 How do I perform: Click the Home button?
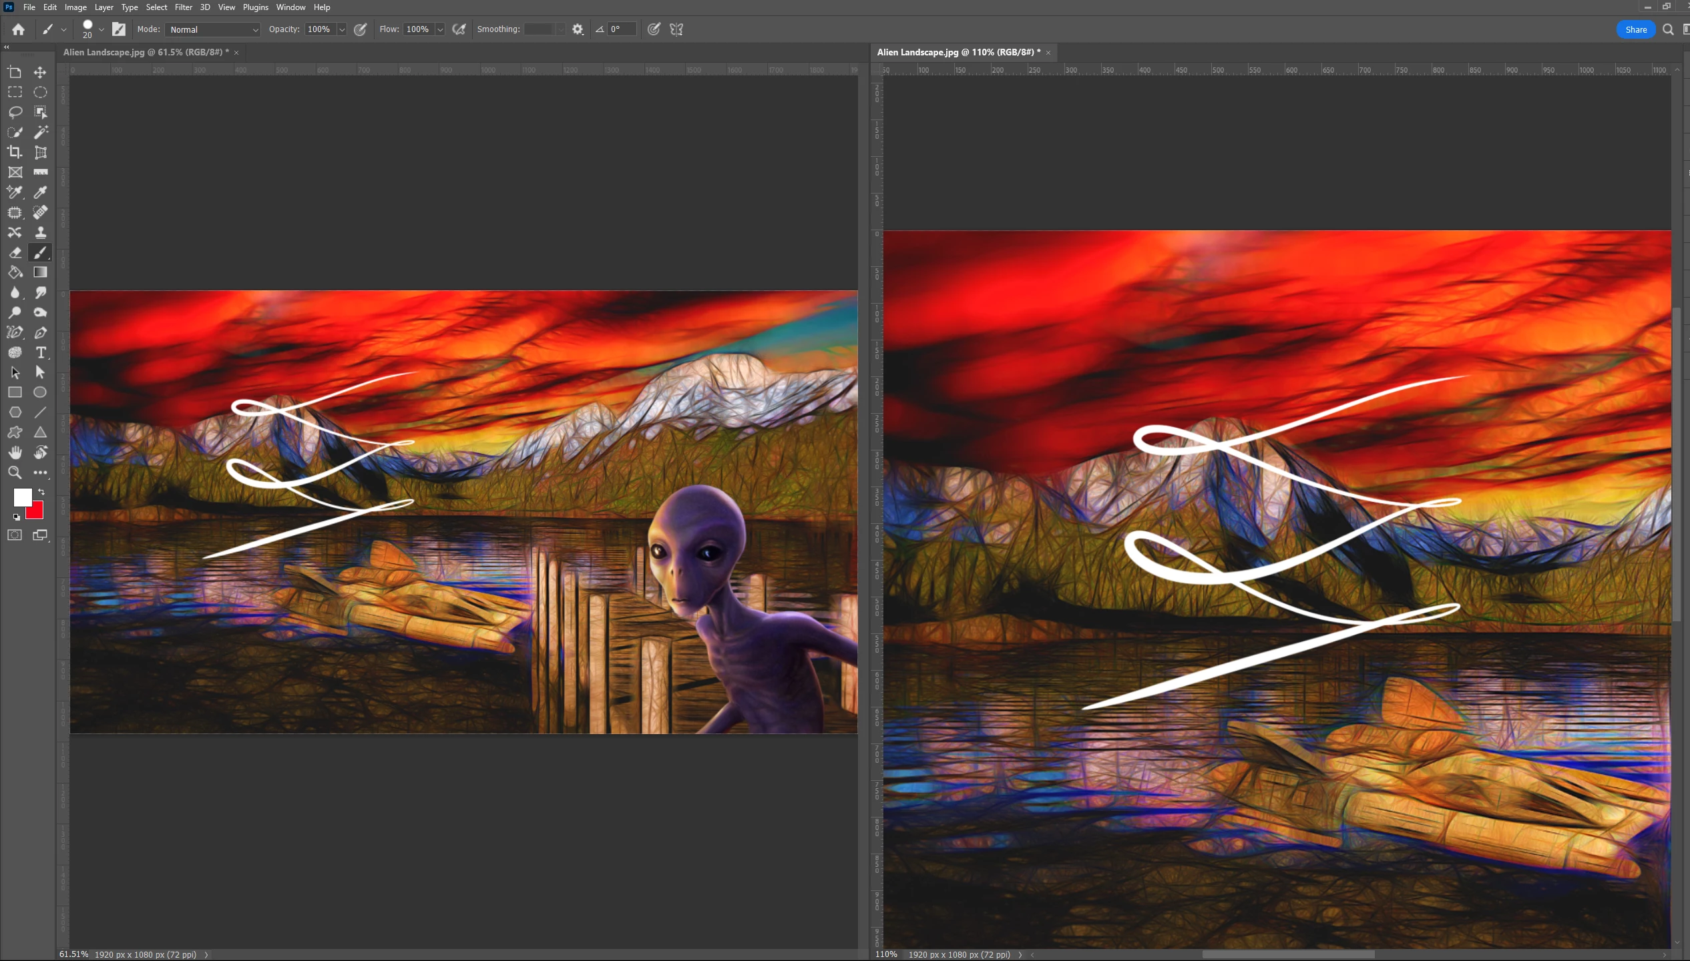(18, 29)
